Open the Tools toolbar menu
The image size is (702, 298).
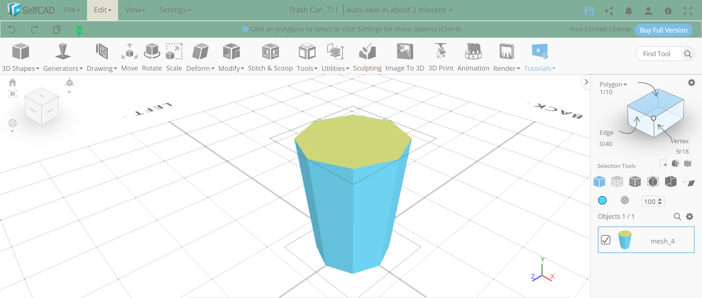click(x=307, y=57)
